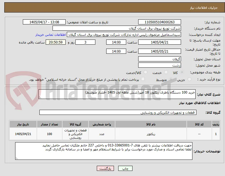Select the خدمت category radio button
This screenshot has height=176, width=225.
pyautogui.click(x=166, y=72)
